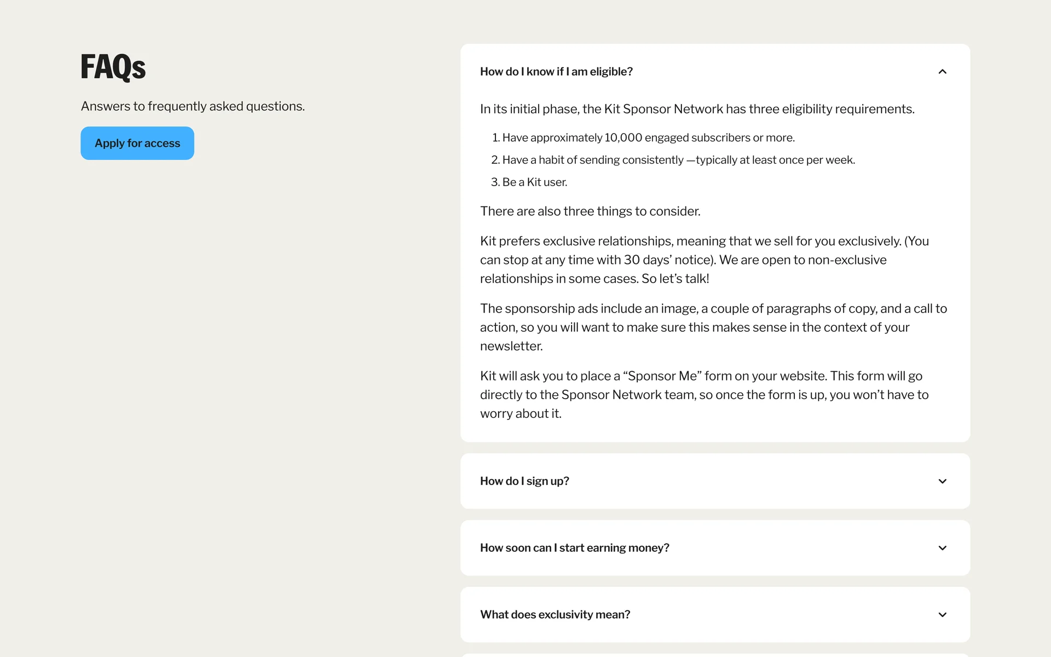Image resolution: width=1051 pixels, height=657 pixels.
Task: Collapse the eligibility question using its chevron
Action: click(x=942, y=72)
